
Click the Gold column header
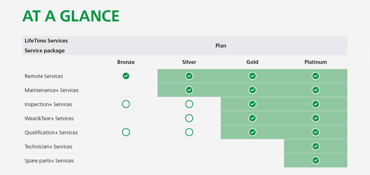pos(252,62)
